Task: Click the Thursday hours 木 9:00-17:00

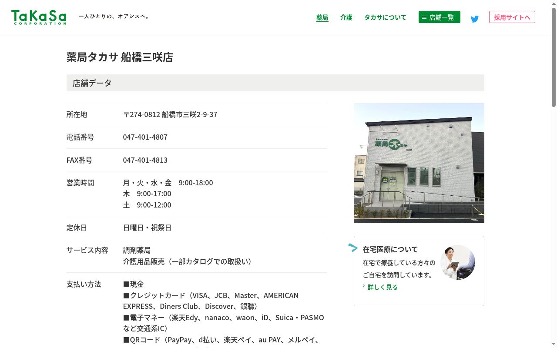Action: 147,194
